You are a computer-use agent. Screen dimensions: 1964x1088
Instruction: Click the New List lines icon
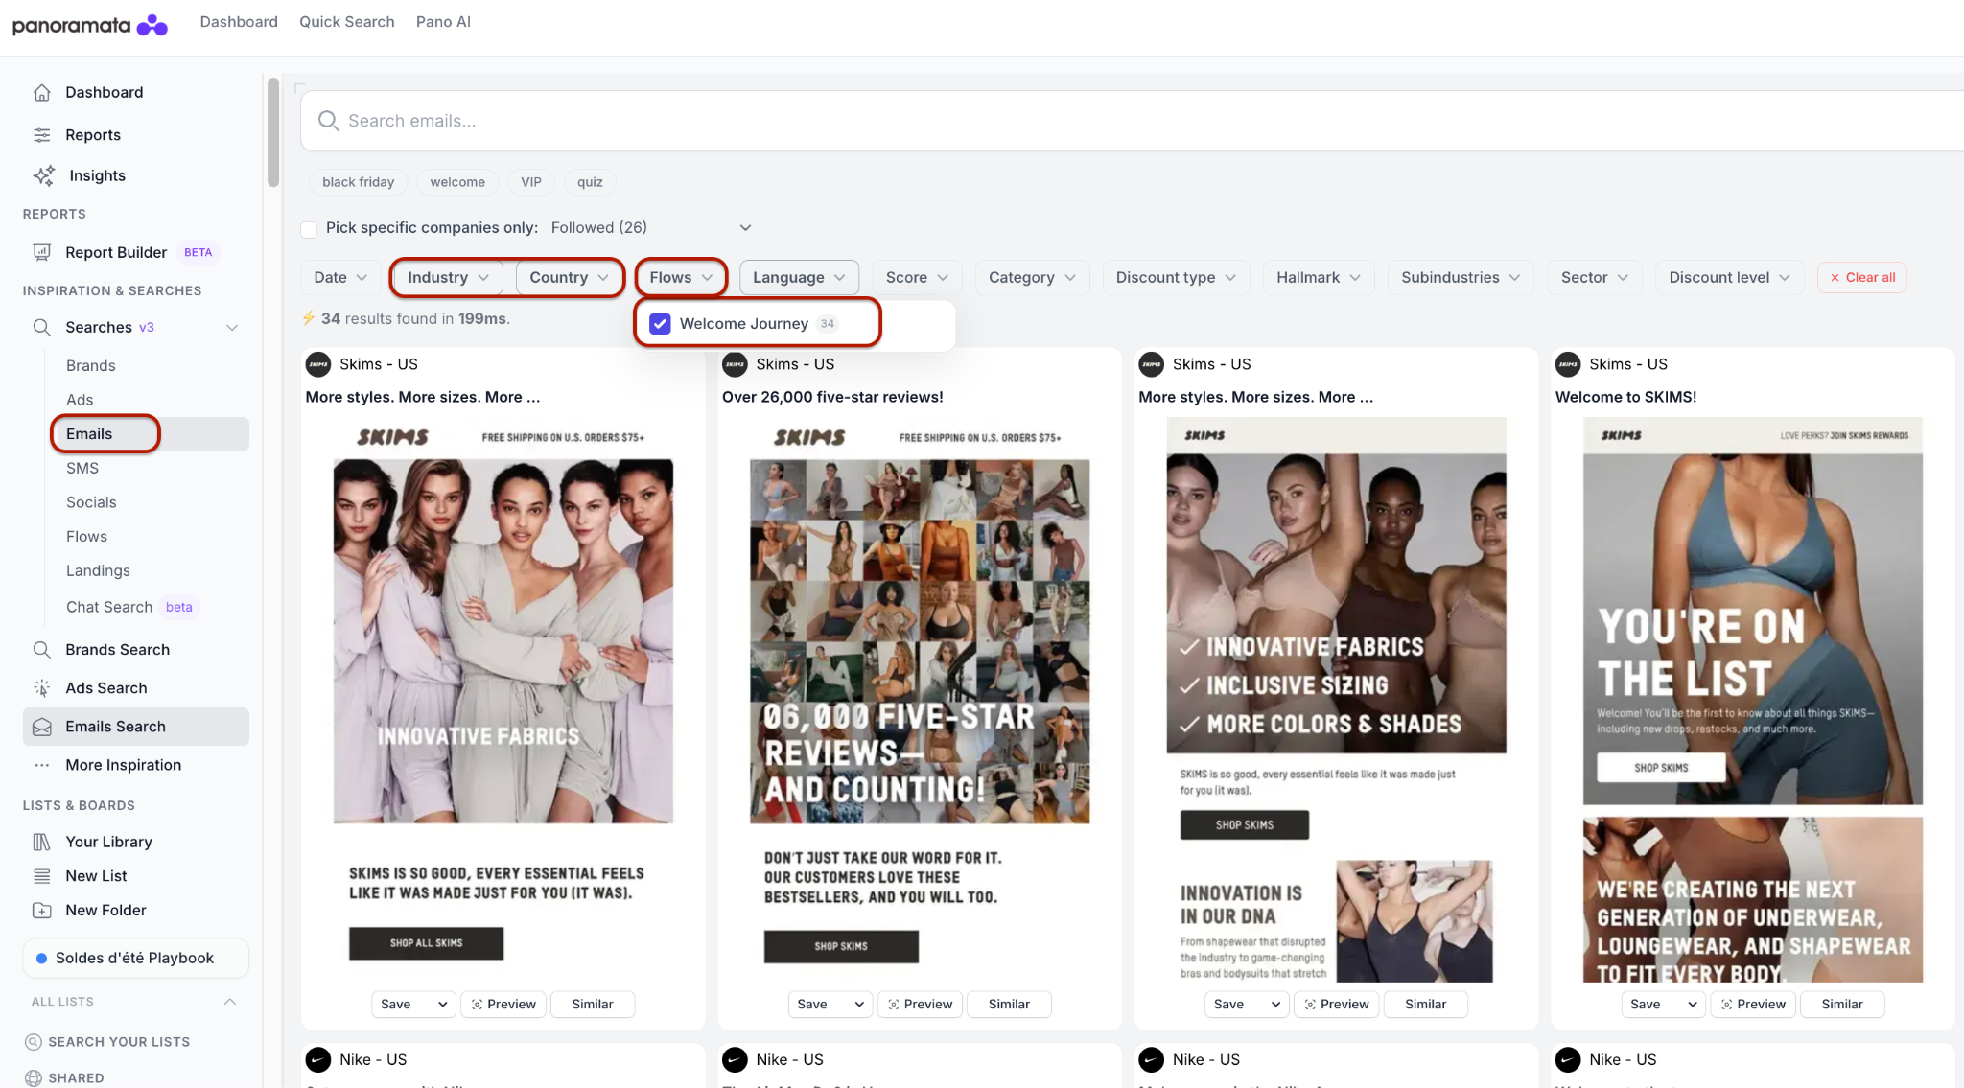click(x=42, y=876)
